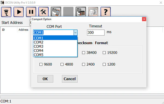
Task: Open COM port options with the tools icon
Action: pos(43,12)
